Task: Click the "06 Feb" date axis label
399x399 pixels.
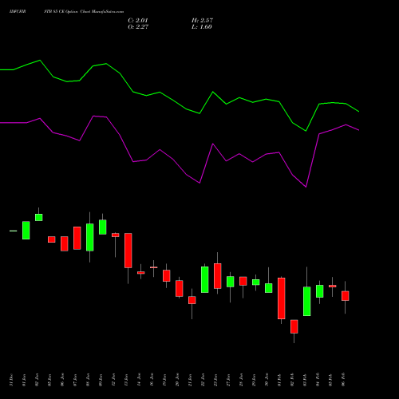Action: (x=343, y=380)
